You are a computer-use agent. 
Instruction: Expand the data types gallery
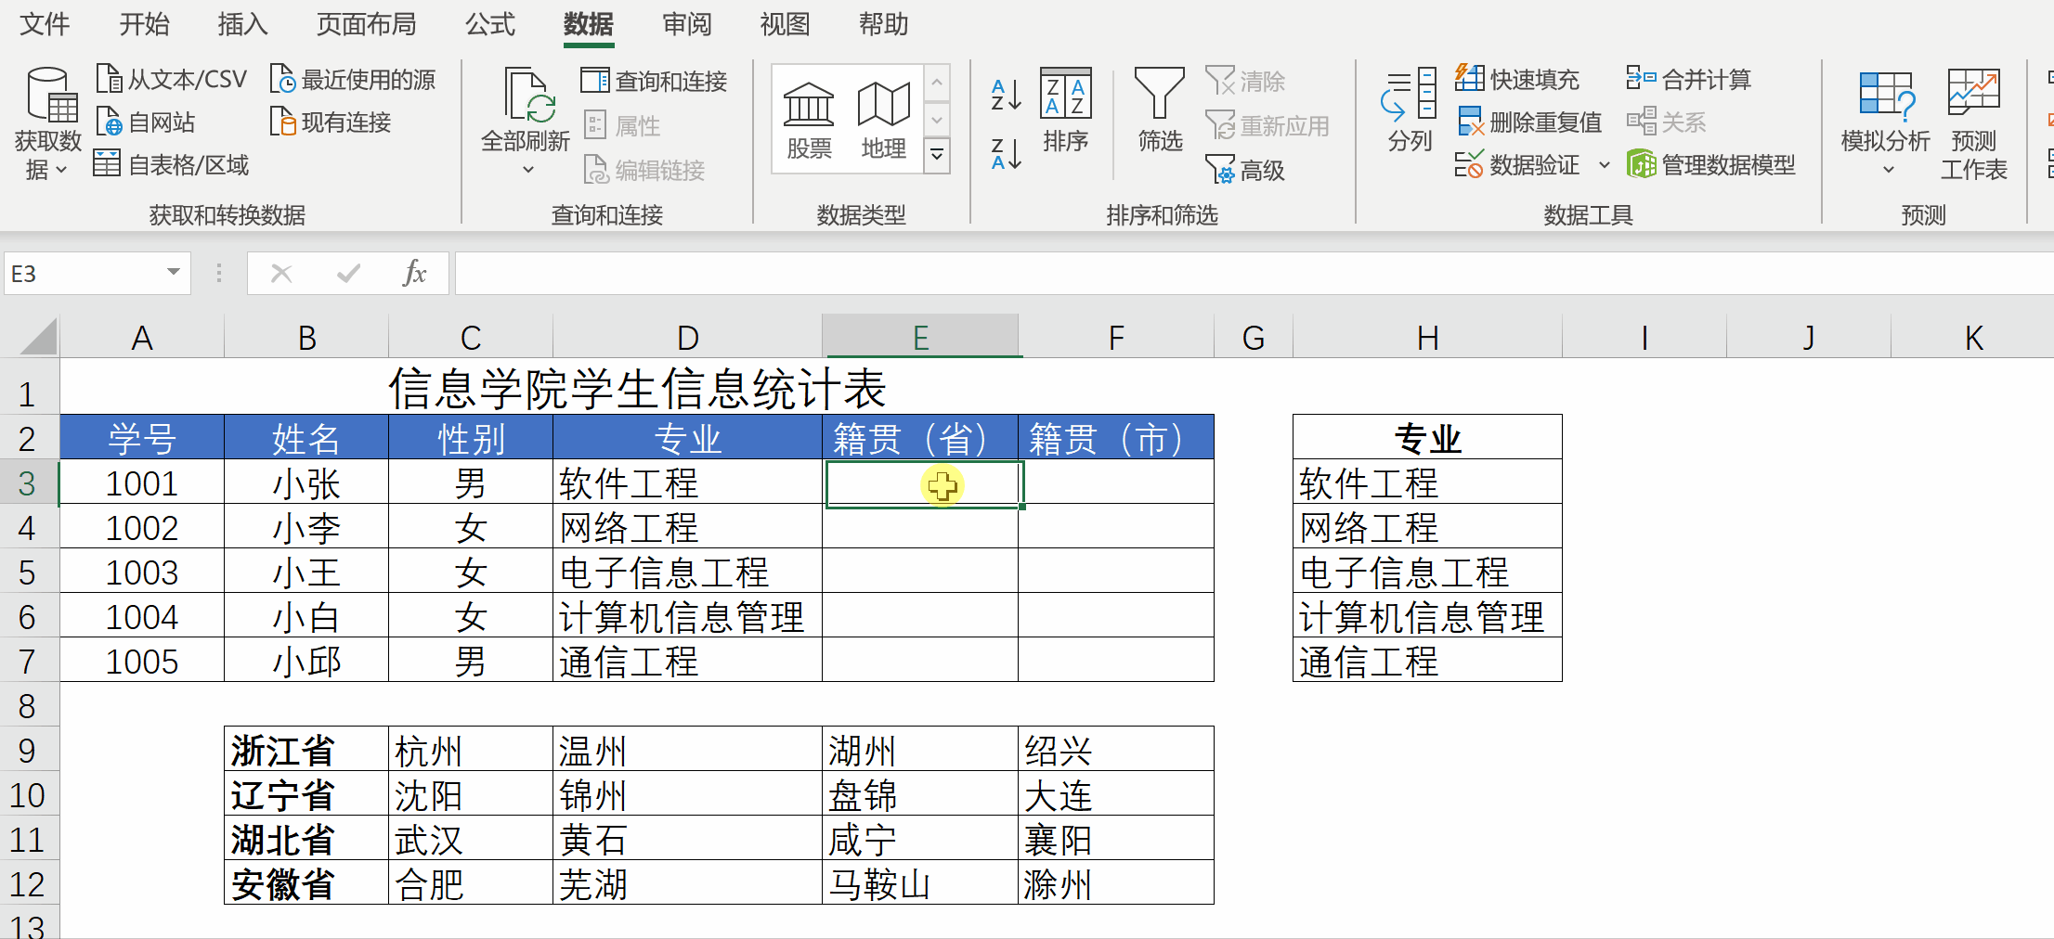[937, 154]
